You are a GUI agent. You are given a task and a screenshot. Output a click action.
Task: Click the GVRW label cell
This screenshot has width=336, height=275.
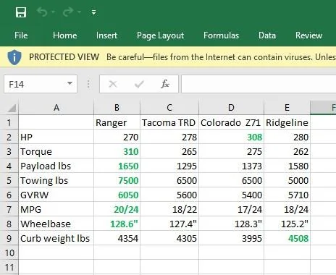click(56, 195)
